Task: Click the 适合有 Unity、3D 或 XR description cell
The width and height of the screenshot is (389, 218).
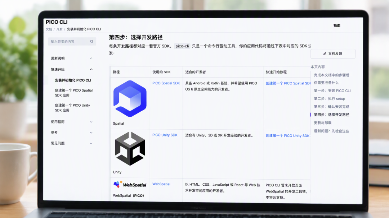Action: (220, 135)
